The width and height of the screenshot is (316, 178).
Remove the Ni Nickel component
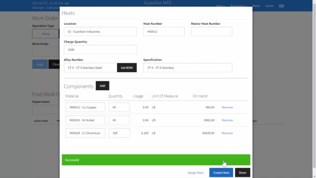pos(227,120)
